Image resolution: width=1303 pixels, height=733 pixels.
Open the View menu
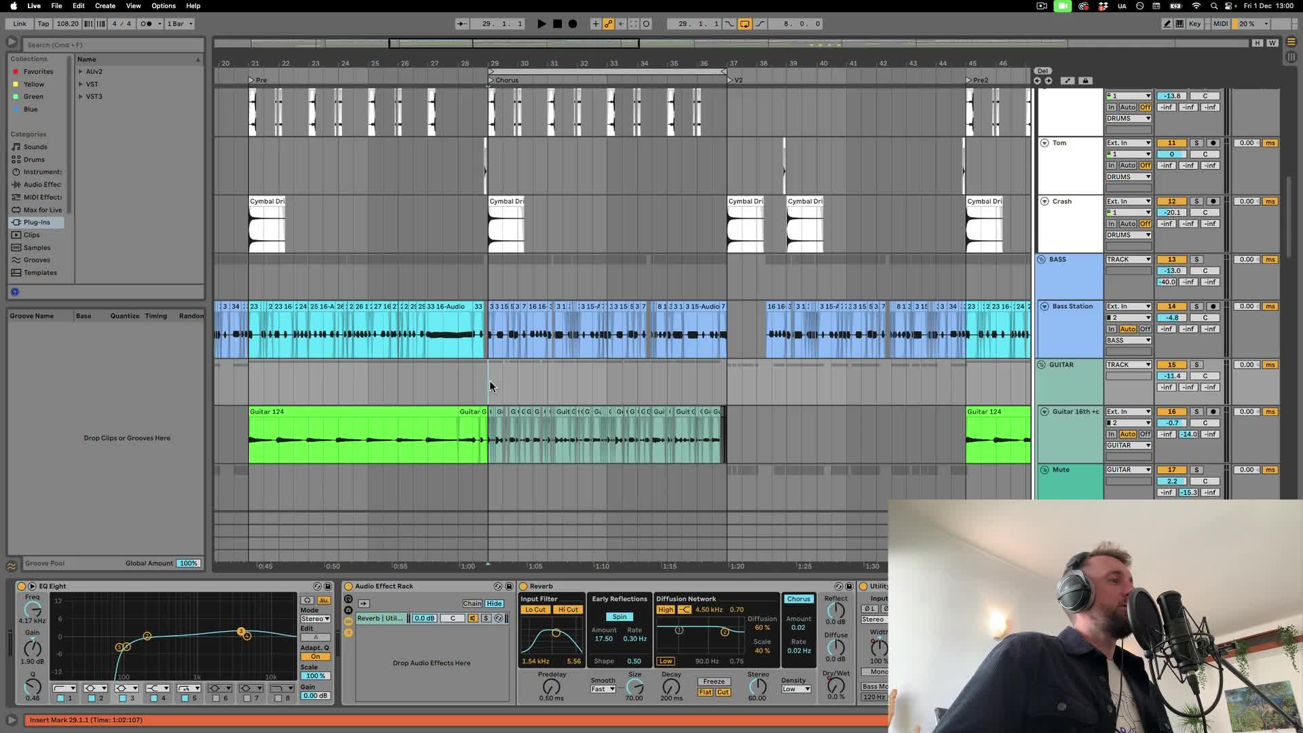[134, 5]
